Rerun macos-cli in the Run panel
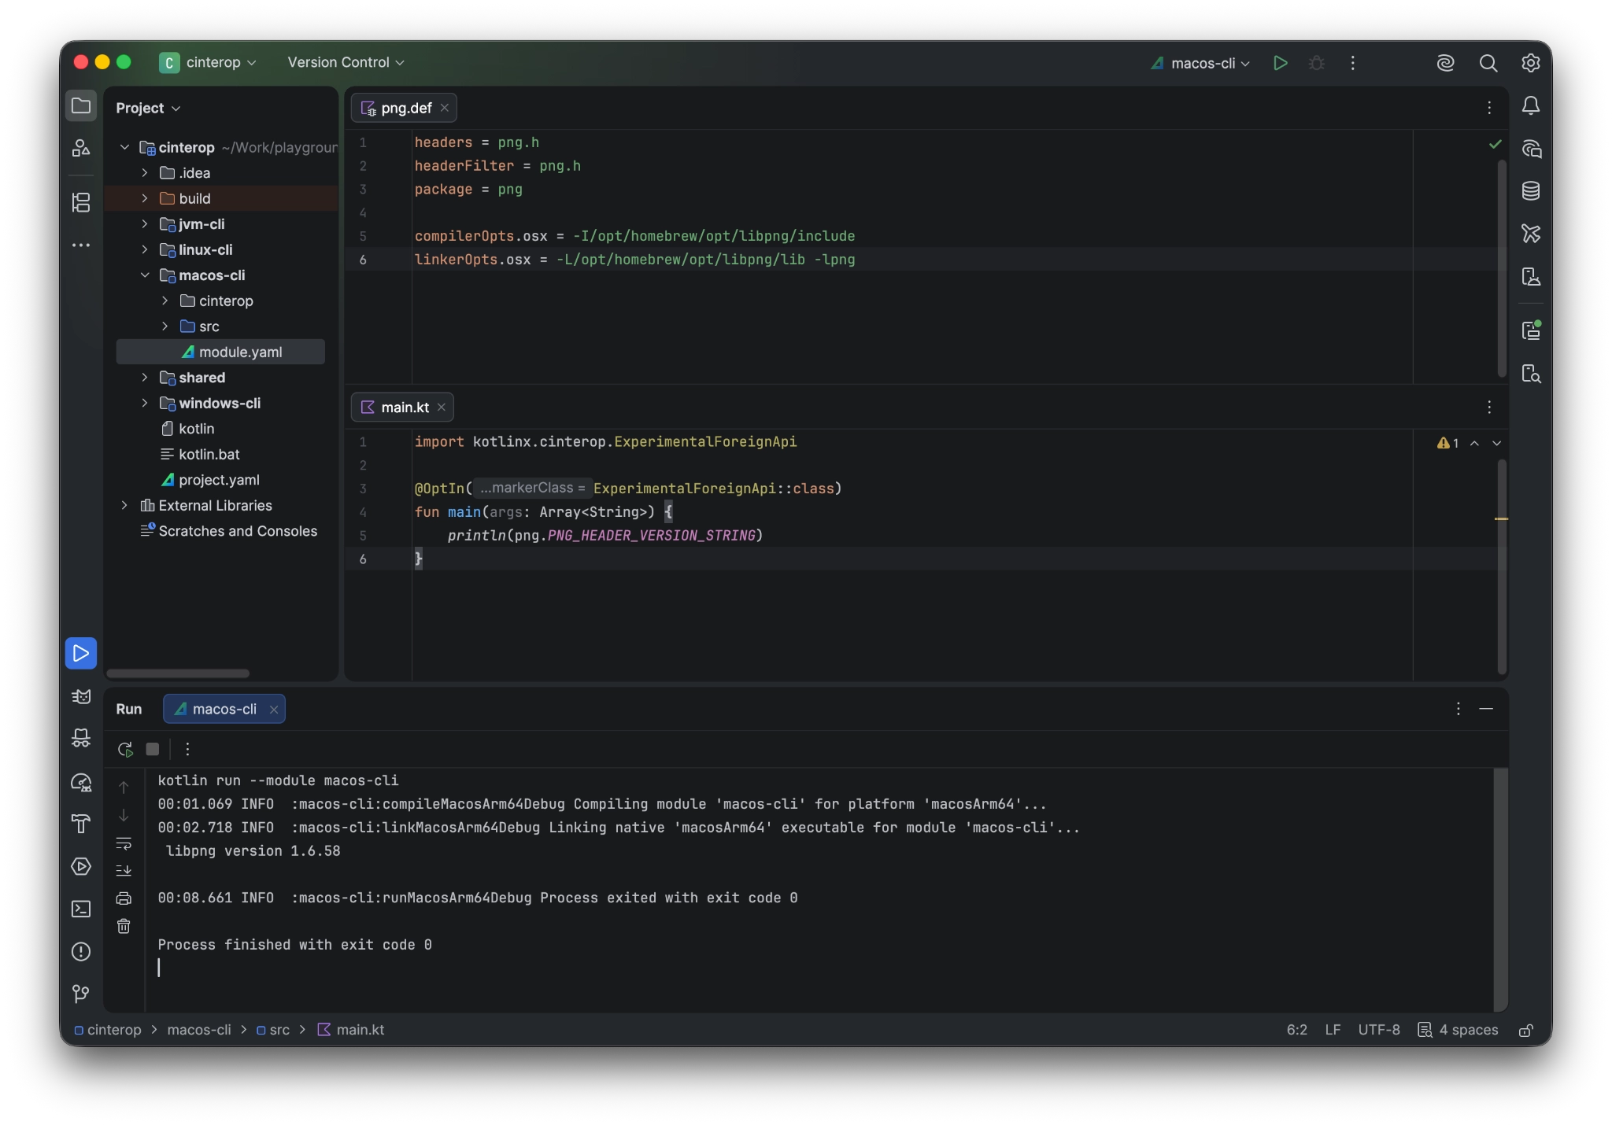Screen dimensions: 1612x1125 pos(125,749)
